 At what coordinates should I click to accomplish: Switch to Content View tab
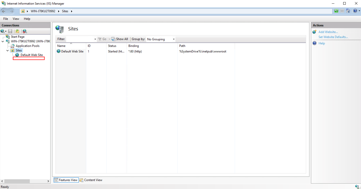point(91,180)
